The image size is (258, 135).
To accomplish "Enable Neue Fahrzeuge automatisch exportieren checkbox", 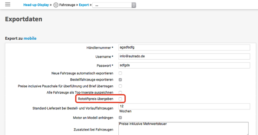I will click(120, 73).
